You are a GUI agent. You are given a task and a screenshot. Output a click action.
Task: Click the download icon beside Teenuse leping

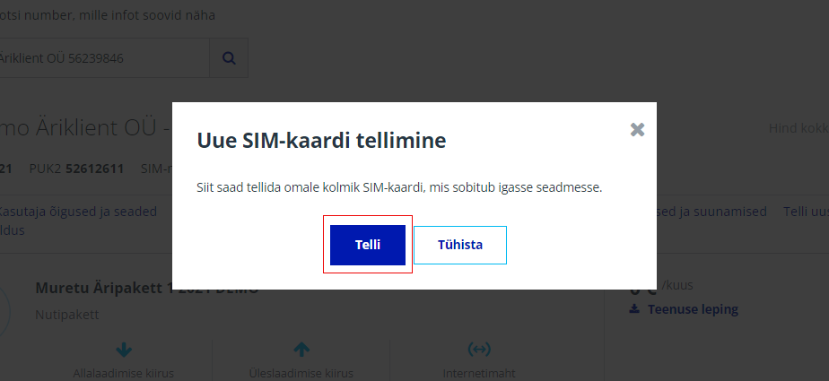tap(635, 309)
